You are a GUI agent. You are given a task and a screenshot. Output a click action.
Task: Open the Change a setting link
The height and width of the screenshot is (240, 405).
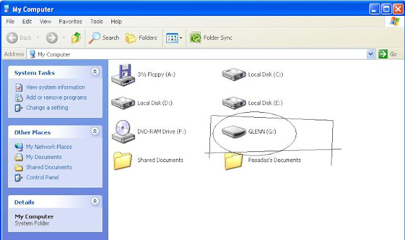47,108
